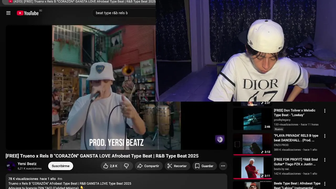
Task: Go to YouTube home via logo
Action: [x=28, y=13]
